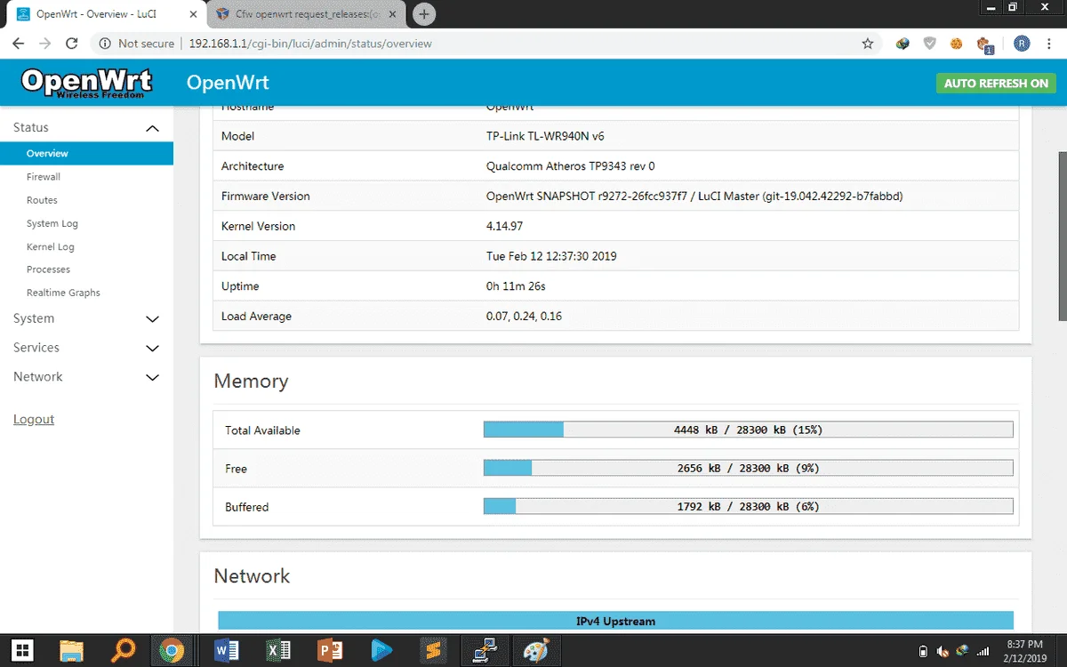Open the extension icon with badge 1
This screenshot has width=1067, height=667.
coord(984,44)
